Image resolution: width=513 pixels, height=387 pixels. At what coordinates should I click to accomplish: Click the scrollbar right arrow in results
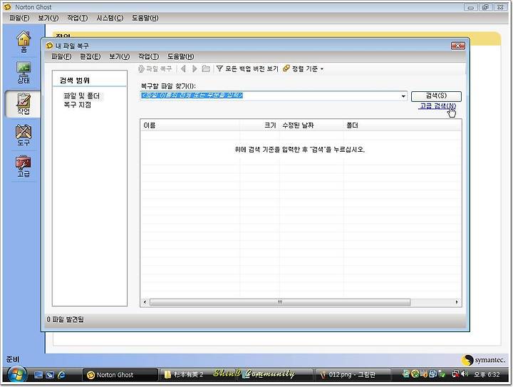pos(457,302)
